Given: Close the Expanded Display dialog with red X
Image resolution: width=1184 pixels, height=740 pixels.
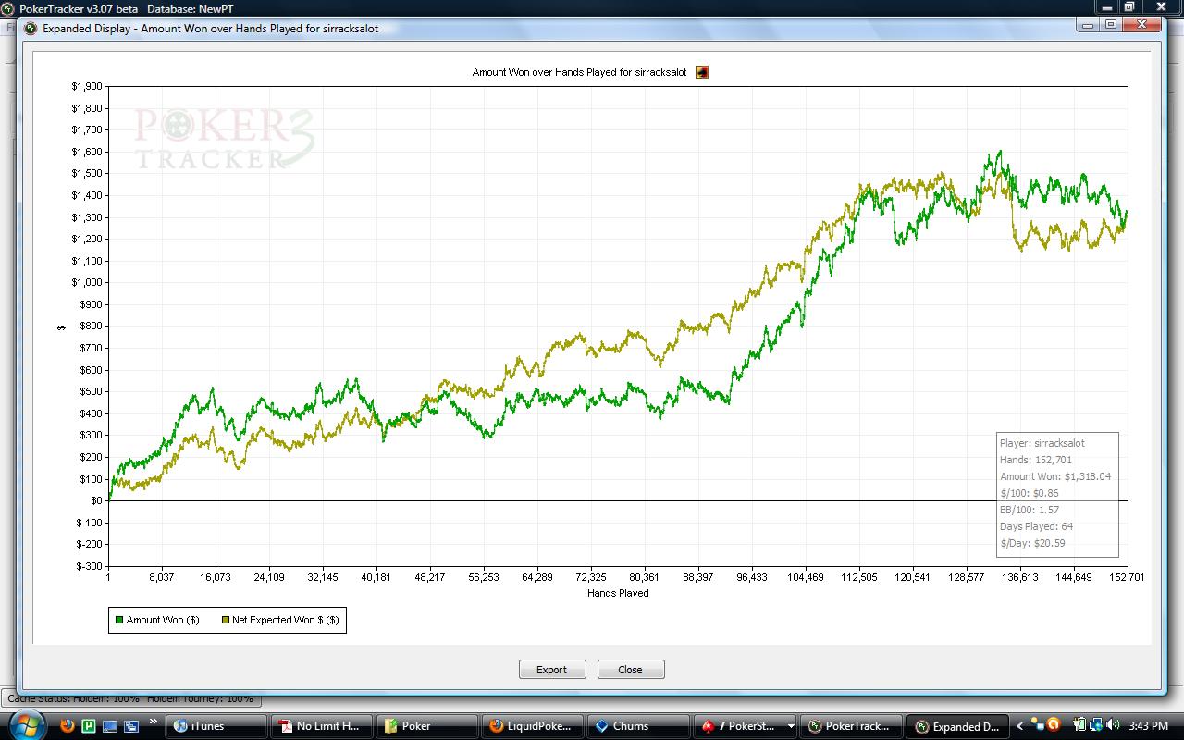Looking at the screenshot, I should click(x=1142, y=25).
